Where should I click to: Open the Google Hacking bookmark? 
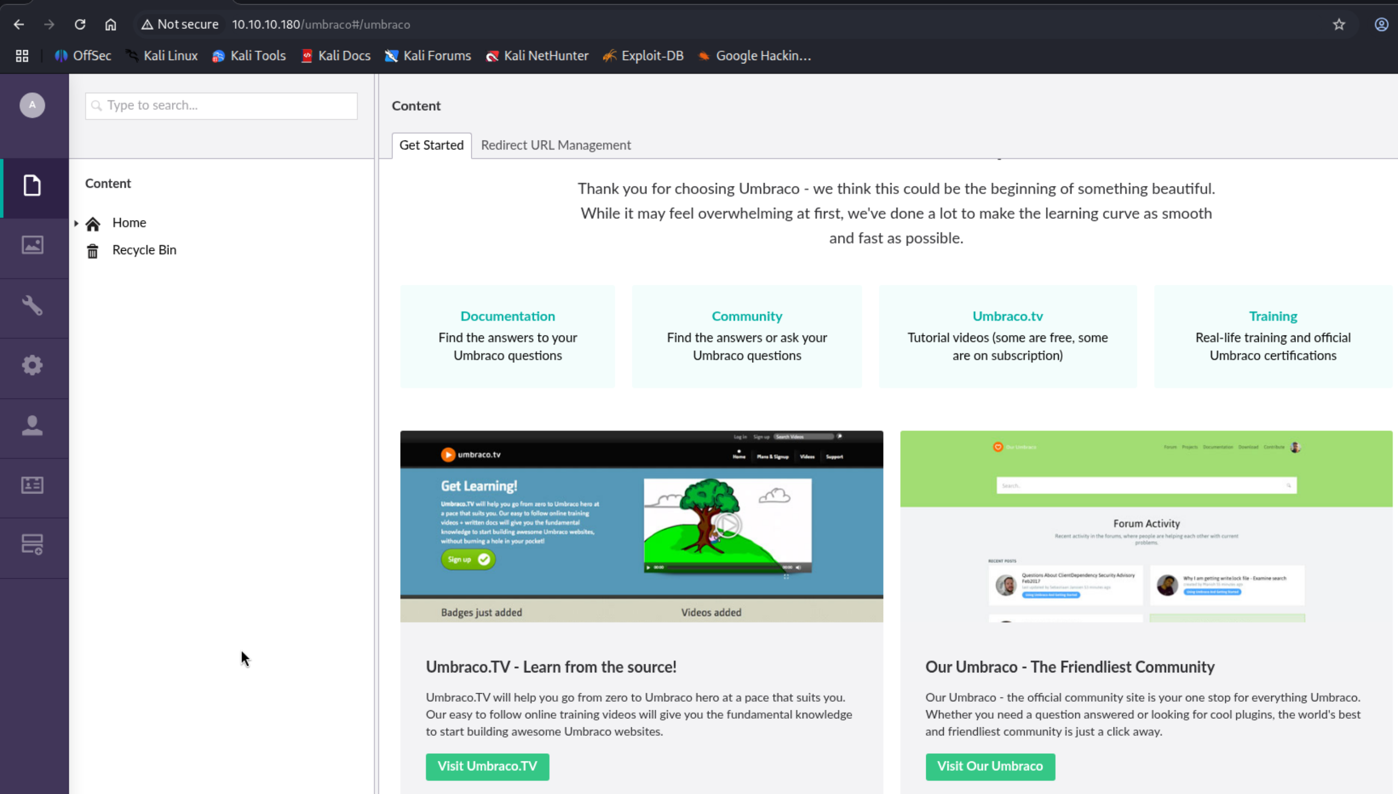755,56
